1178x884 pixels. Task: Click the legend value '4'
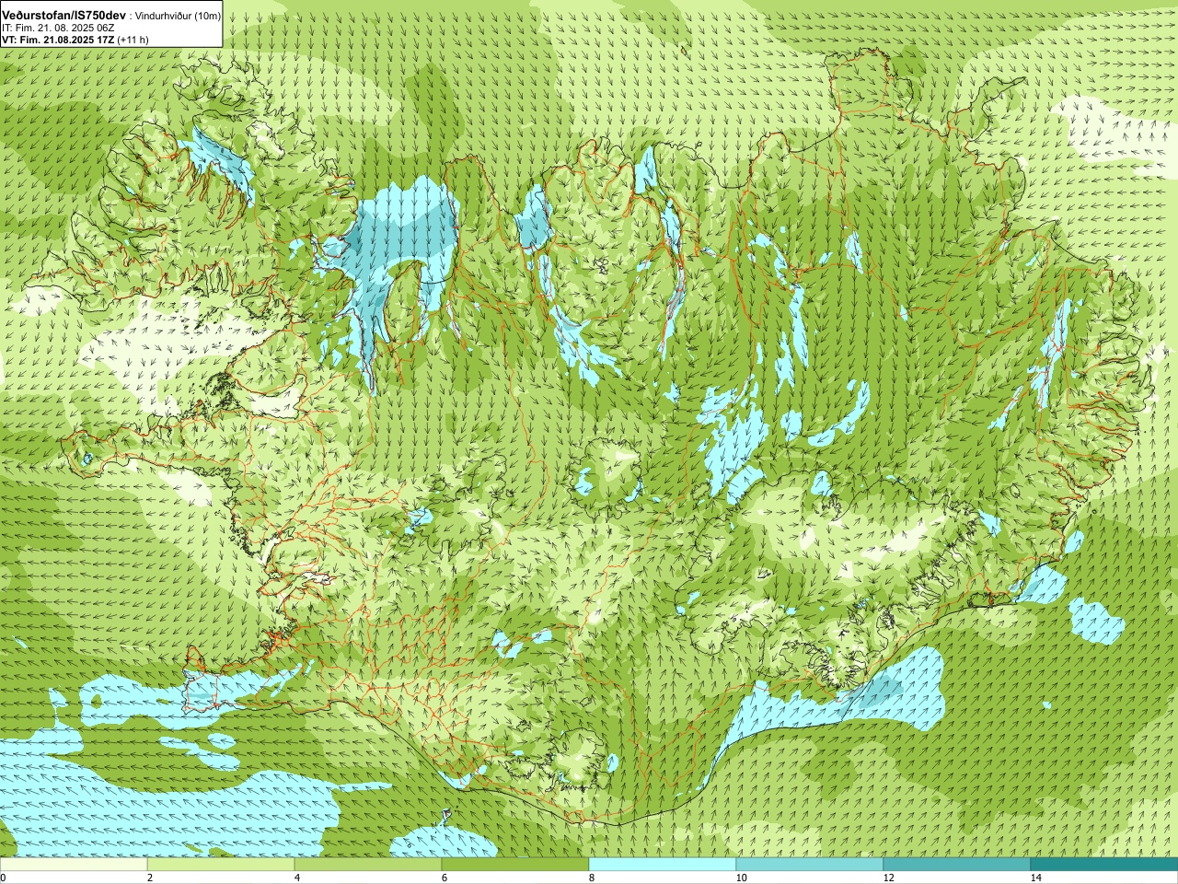[x=297, y=878]
